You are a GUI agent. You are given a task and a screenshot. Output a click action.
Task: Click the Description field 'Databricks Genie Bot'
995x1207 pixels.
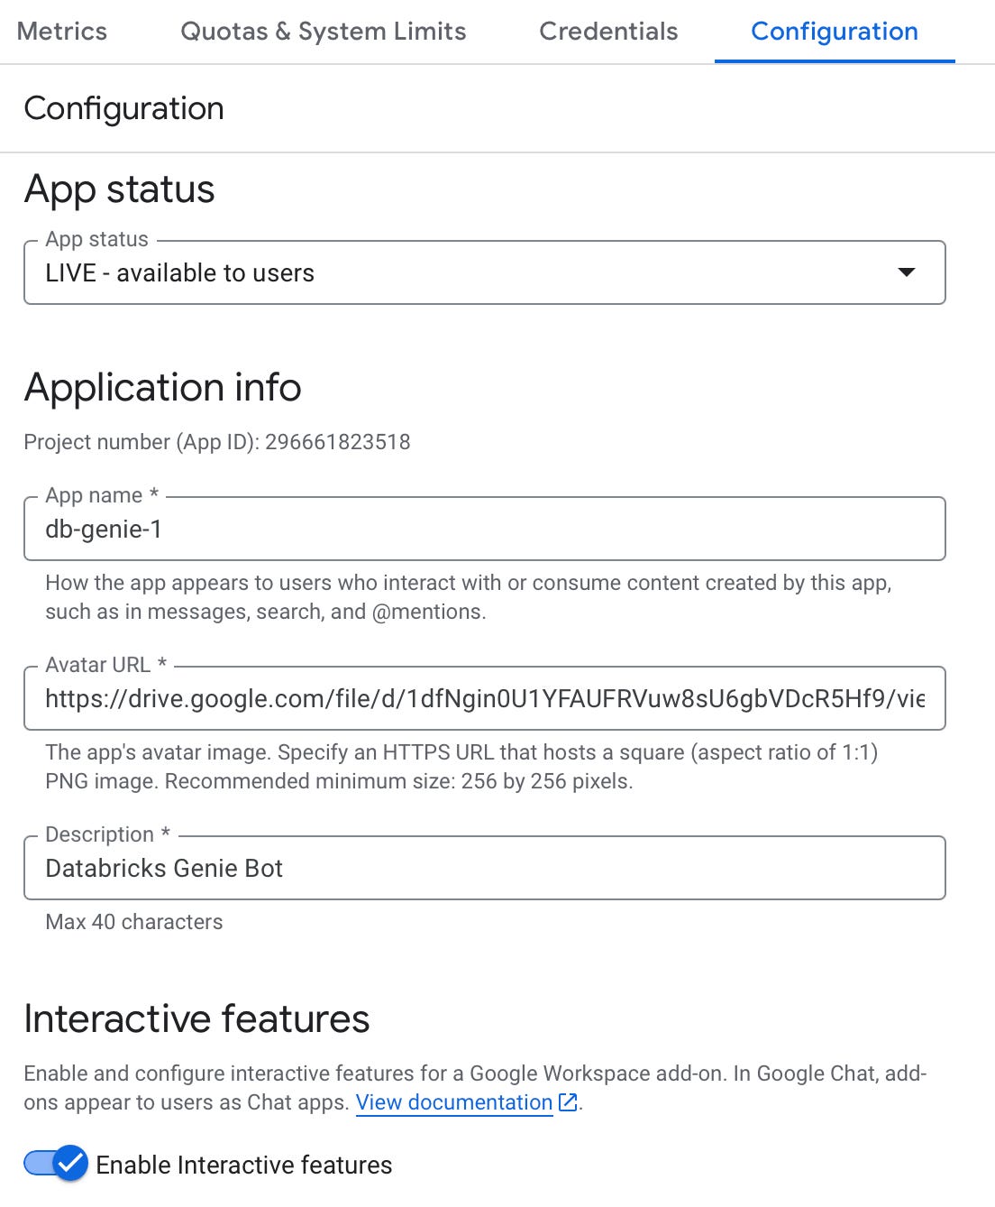coord(484,868)
